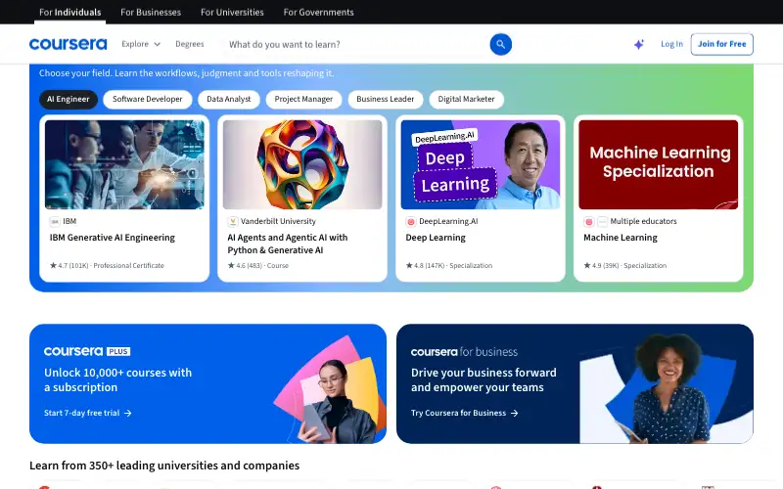Click the Vanderbilt University logo icon
Image resolution: width=783 pixels, height=489 pixels.
[x=233, y=222]
